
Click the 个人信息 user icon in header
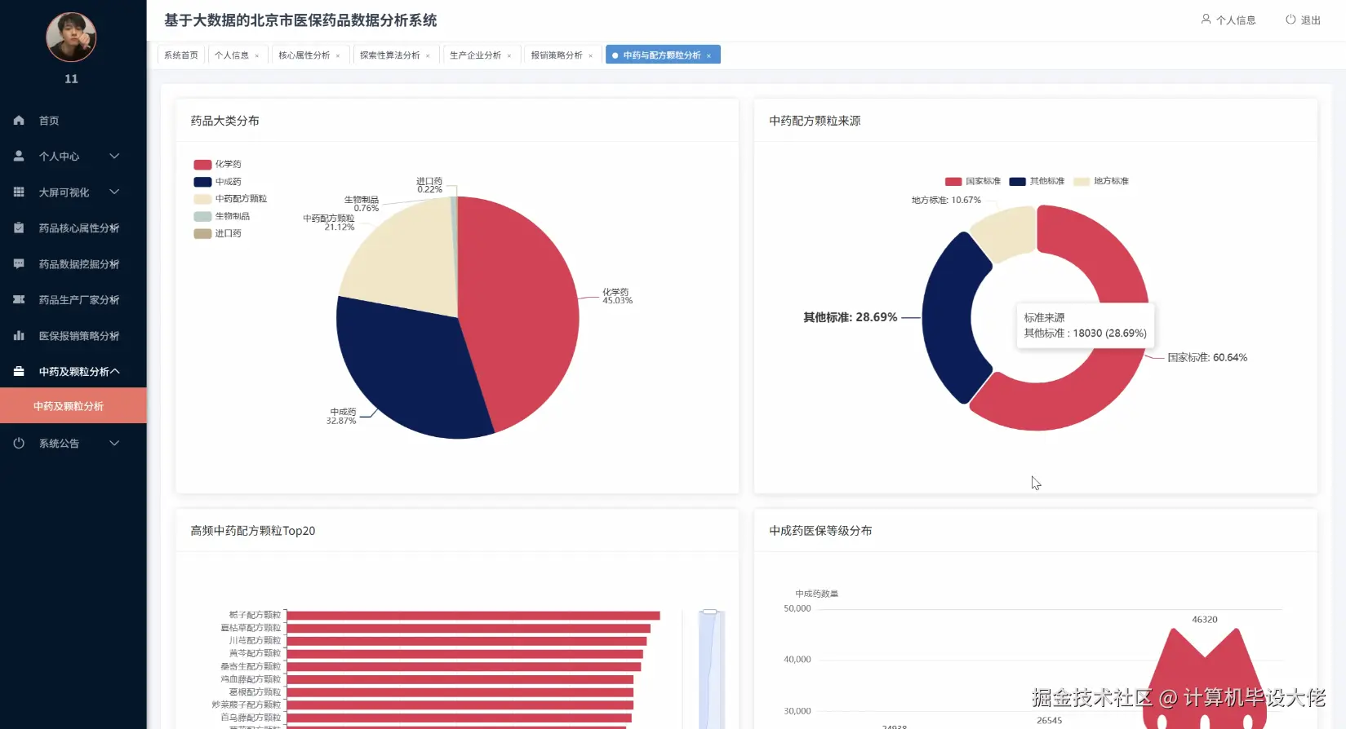pyautogui.click(x=1206, y=19)
